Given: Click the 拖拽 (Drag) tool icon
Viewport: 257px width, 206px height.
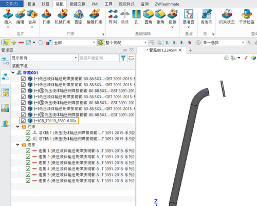Looking at the screenshot, I should click(x=172, y=14).
